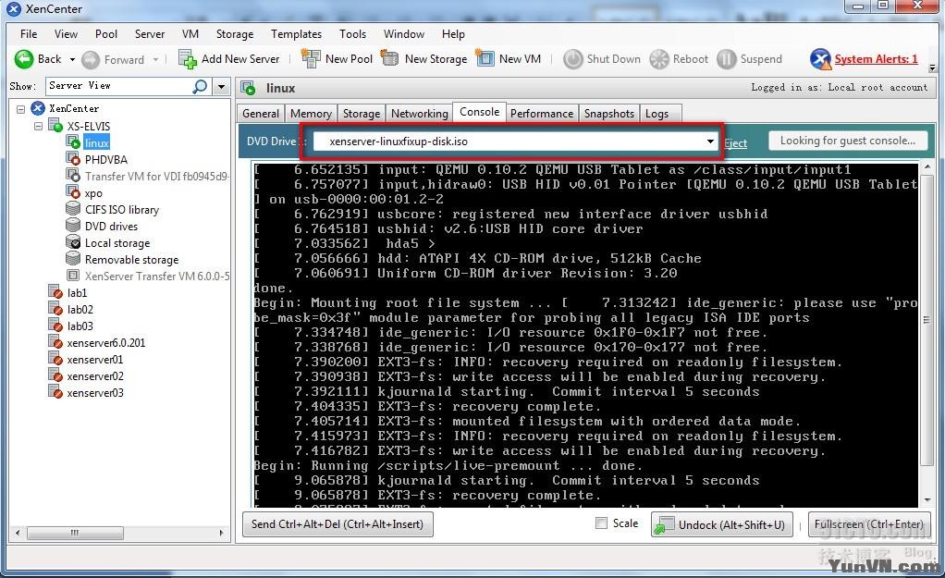Select xenserver03 in the tree
The image size is (945, 578).
(95, 392)
